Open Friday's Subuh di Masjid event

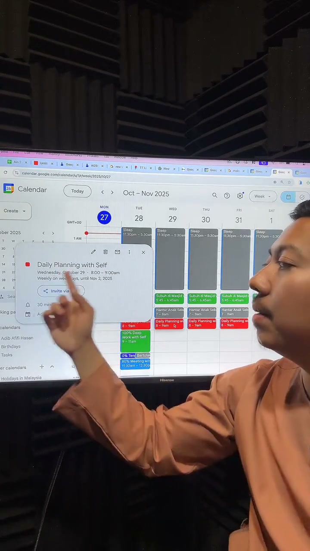[235, 298]
